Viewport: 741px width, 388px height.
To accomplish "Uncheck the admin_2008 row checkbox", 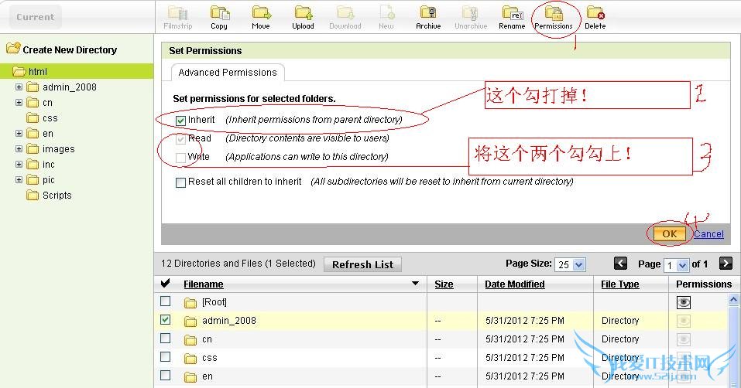I will [x=166, y=320].
